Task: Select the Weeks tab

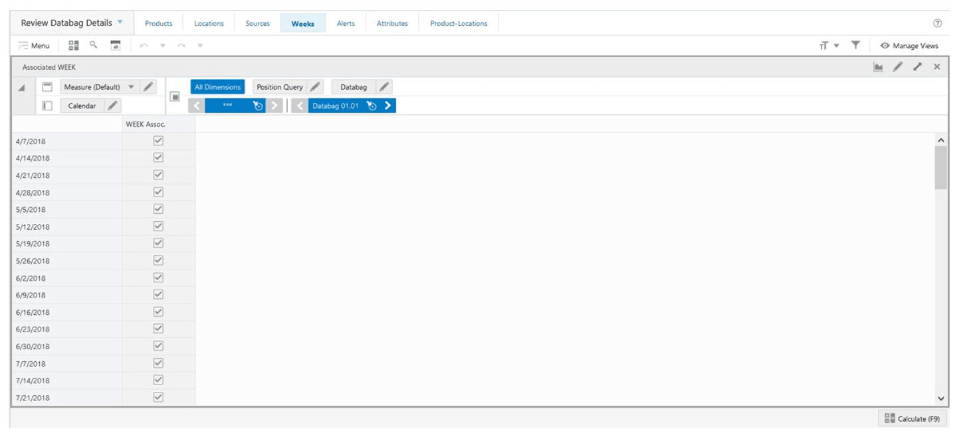Action: pos(303,23)
